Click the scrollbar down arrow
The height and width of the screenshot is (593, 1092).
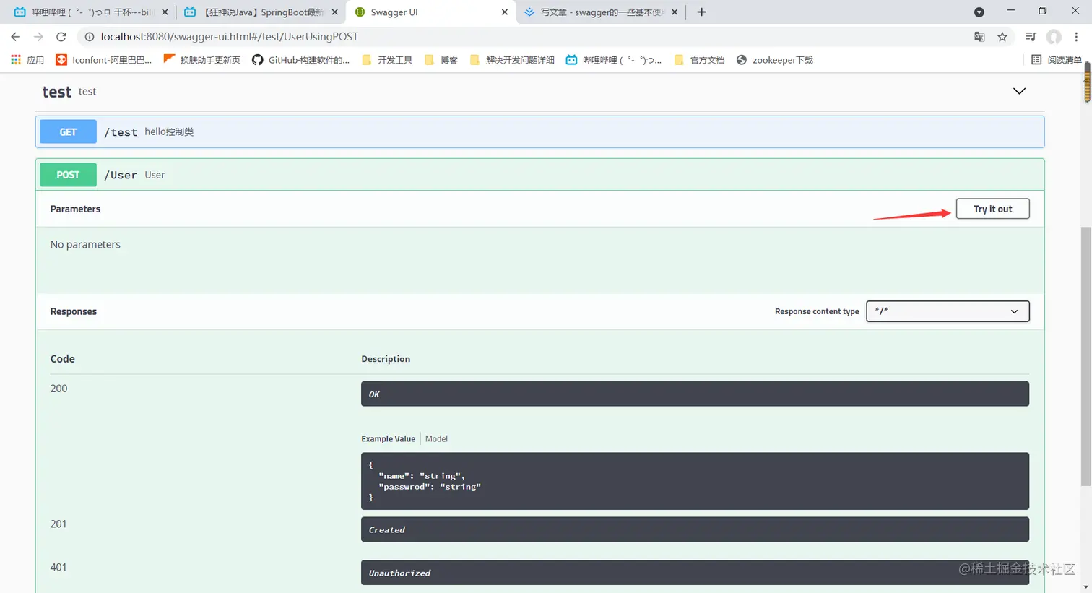(1086, 587)
